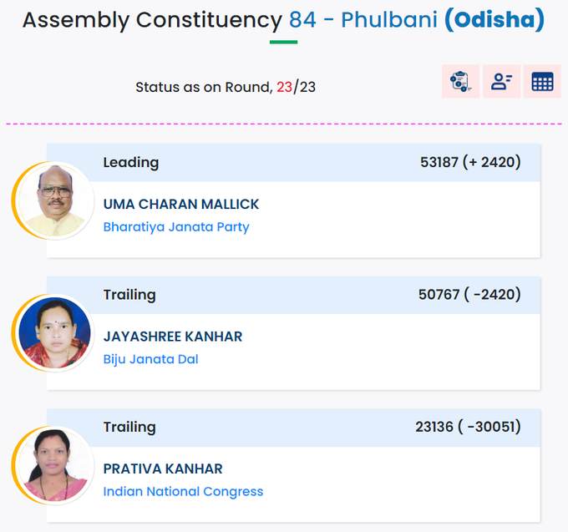Click Jayashree Kanhar's photo
The width and height of the screenshot is (568, 532).
pos(54,333)
